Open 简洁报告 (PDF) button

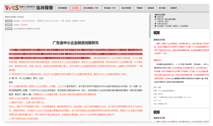point(110,8)
